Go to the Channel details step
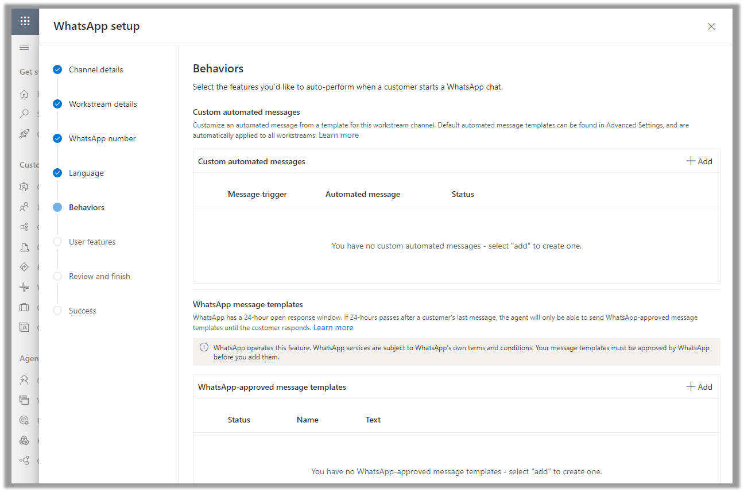 pos(96,69)
